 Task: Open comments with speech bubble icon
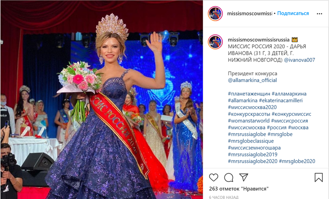228,177
